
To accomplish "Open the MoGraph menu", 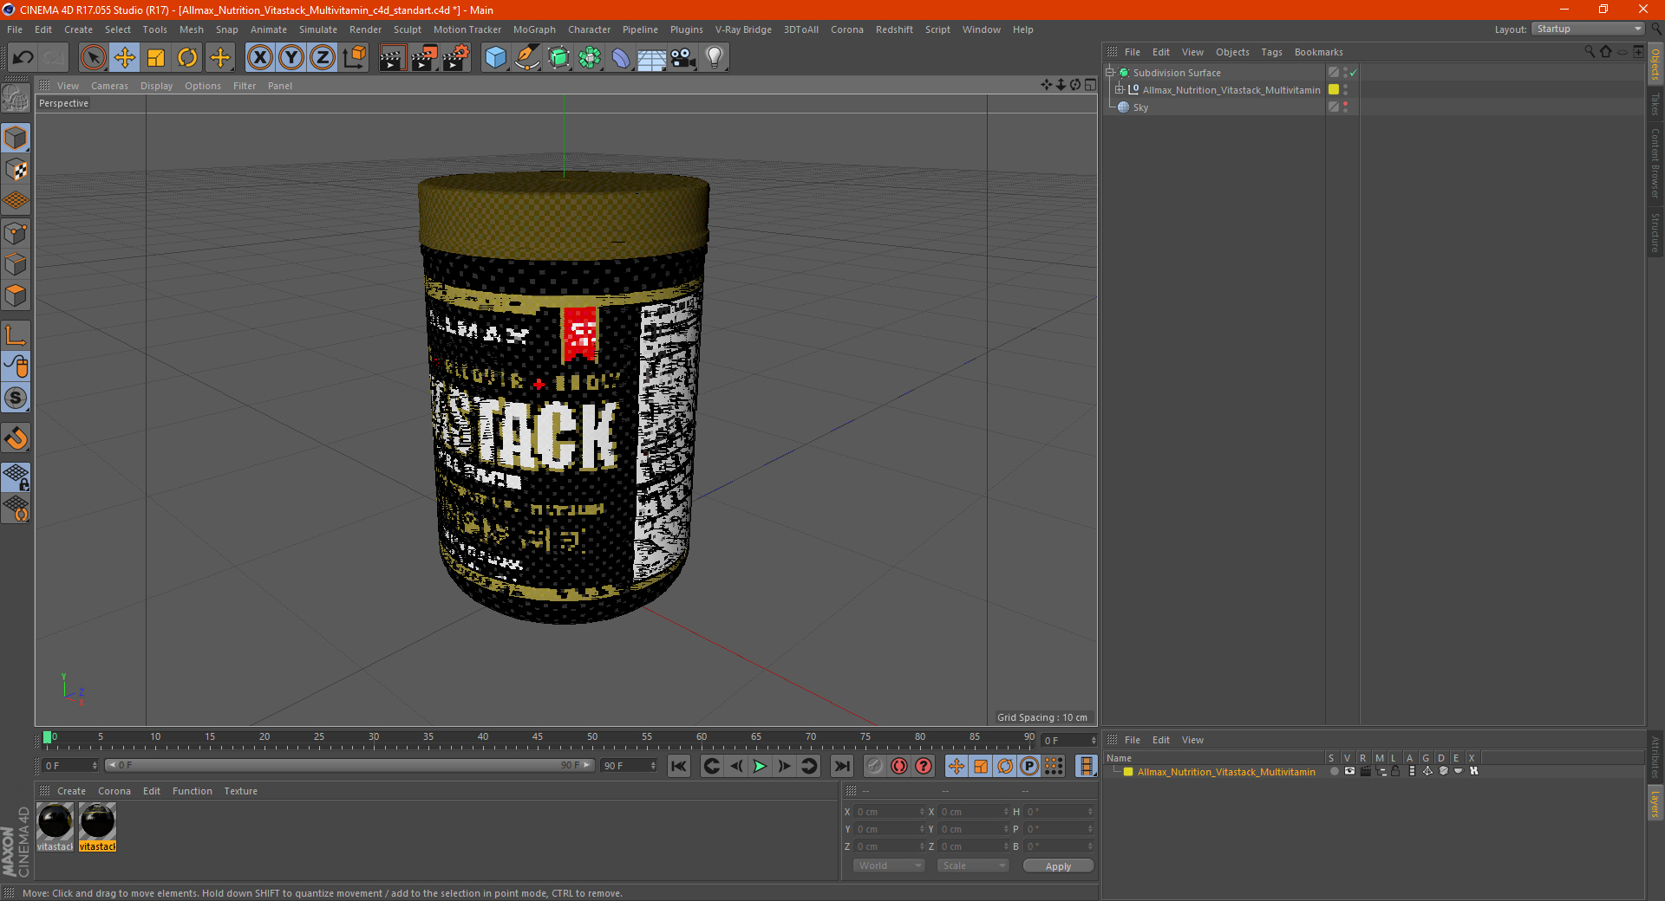I will [534, 29].
